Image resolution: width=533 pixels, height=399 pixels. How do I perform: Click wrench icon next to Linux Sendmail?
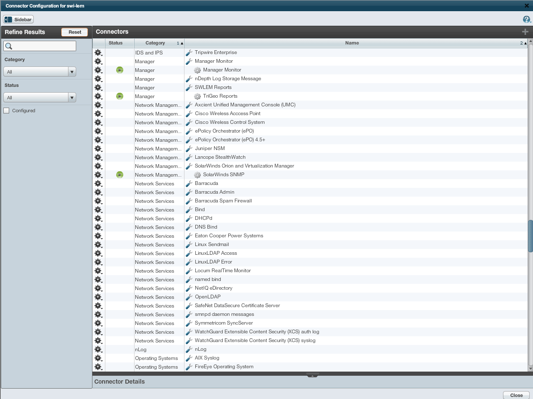(x=189, y=245)
